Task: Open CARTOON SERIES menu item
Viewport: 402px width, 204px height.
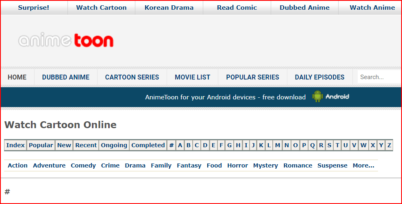Action: point(132,77)
